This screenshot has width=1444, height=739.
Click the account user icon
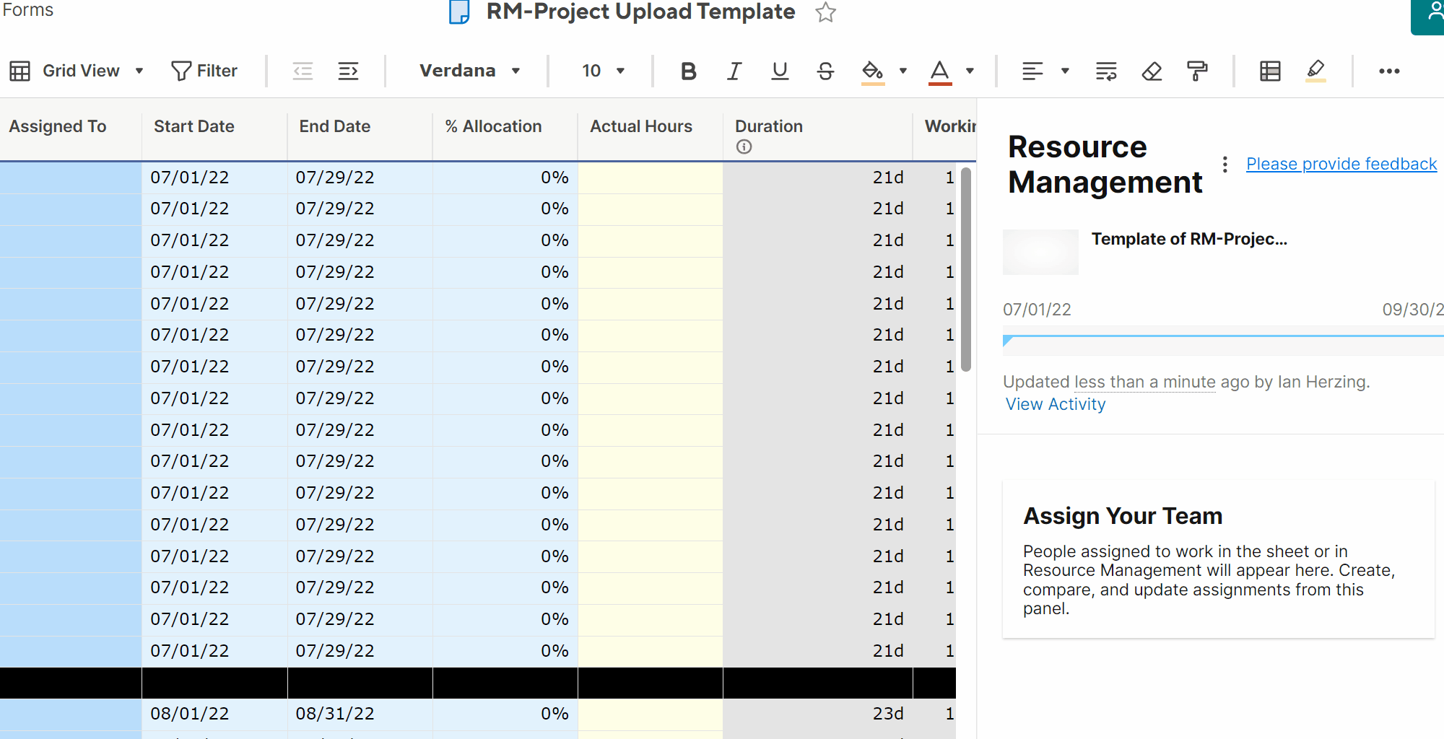tap(1433, 12)
